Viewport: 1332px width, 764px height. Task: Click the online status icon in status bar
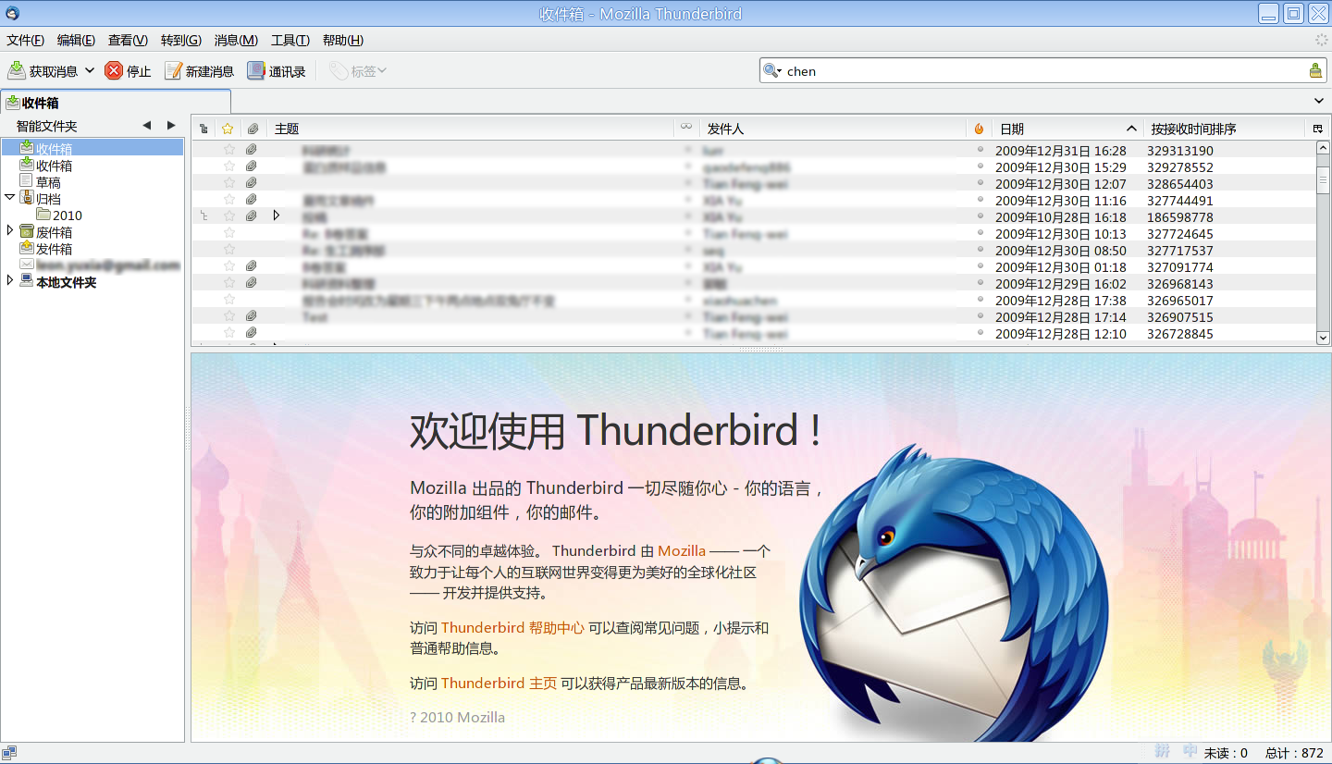pos(9,752)
